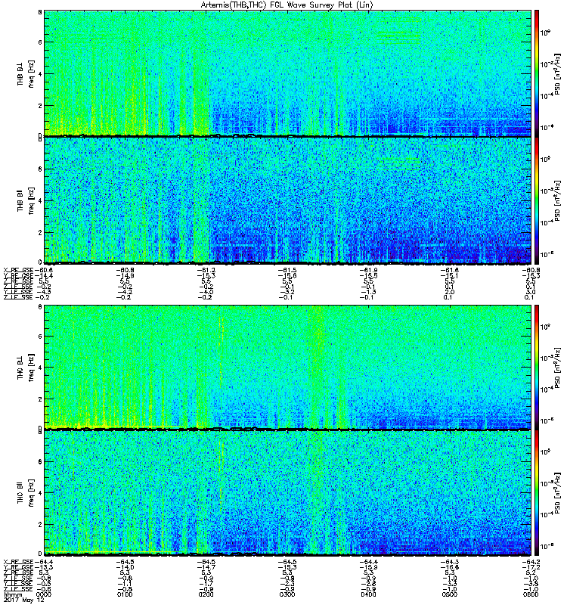567x605 pixels.
Task: Click inside the THC B∥ spectrogram panel
Action: [287, 493]
